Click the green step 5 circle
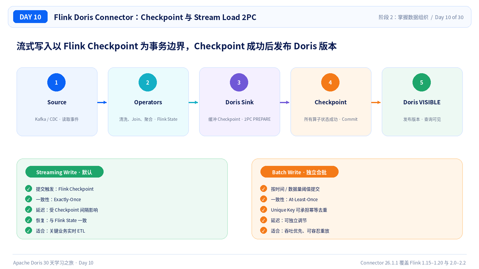This screenshot has height=269, width=479. tap(422, 82)
